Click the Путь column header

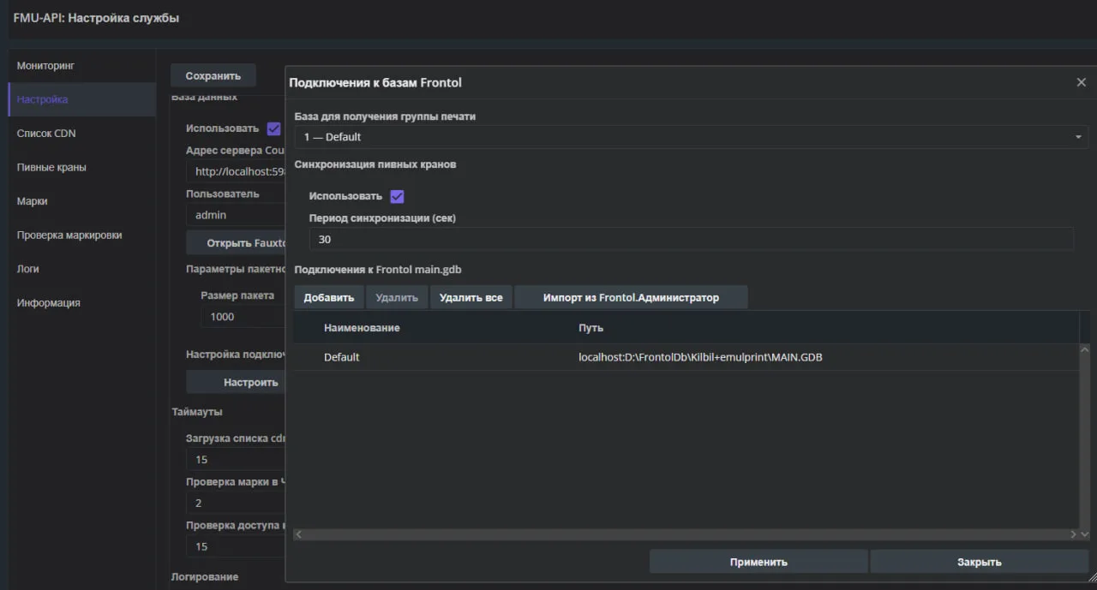(x=591, y=328)
